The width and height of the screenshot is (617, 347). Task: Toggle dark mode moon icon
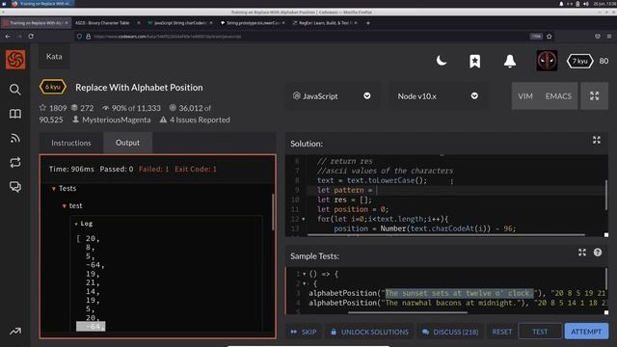[442, 61]
